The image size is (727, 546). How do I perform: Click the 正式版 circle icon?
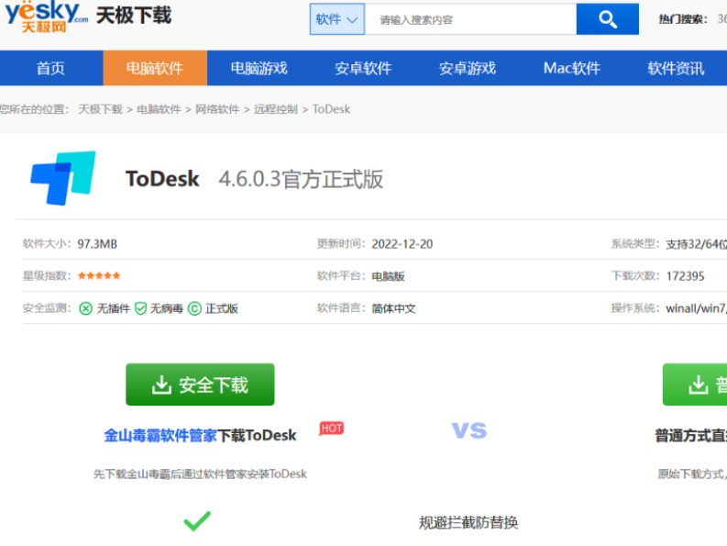tap(194, 308)
